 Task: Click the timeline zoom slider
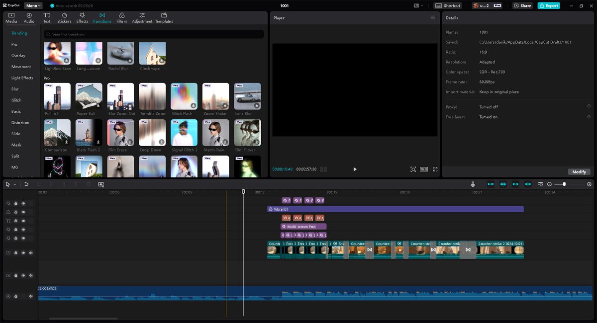[569, 184]
